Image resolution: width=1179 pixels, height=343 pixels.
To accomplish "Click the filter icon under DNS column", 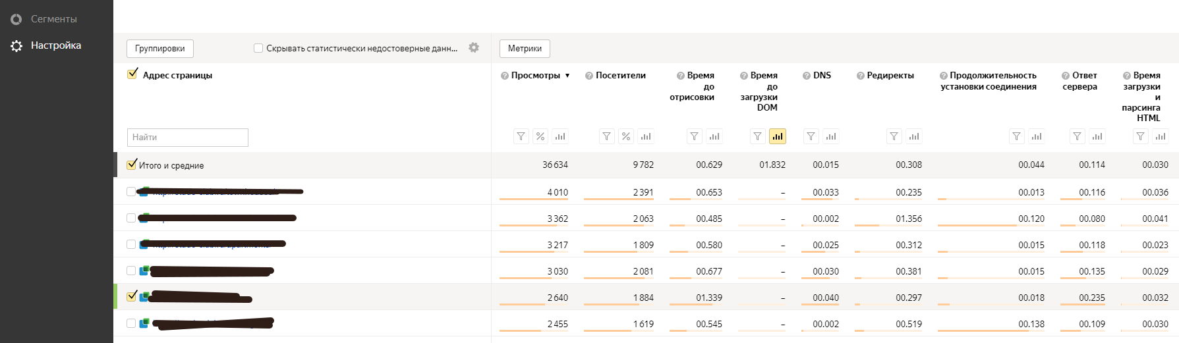I will (x=811, y=136).
